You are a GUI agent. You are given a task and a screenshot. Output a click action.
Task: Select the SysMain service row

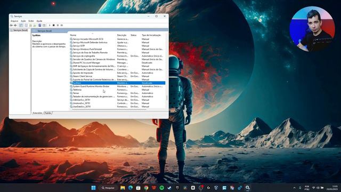click(x=117, y=83)
